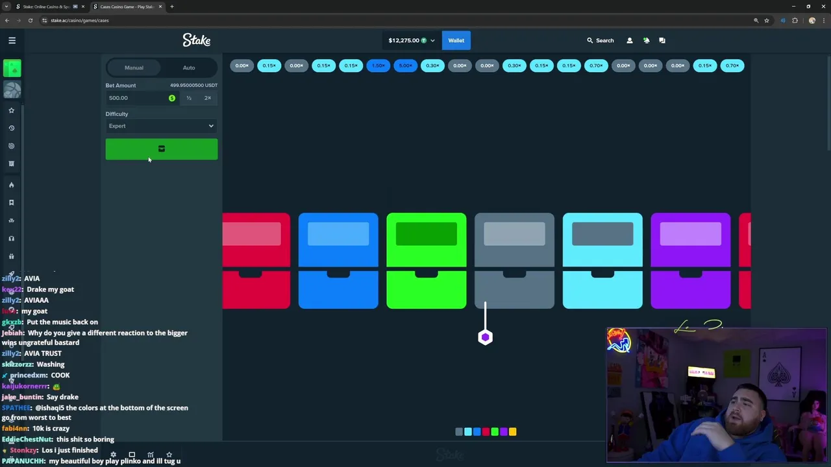Click the browser address bar URL
Screen dimensions: 831x467
[80, 20]
